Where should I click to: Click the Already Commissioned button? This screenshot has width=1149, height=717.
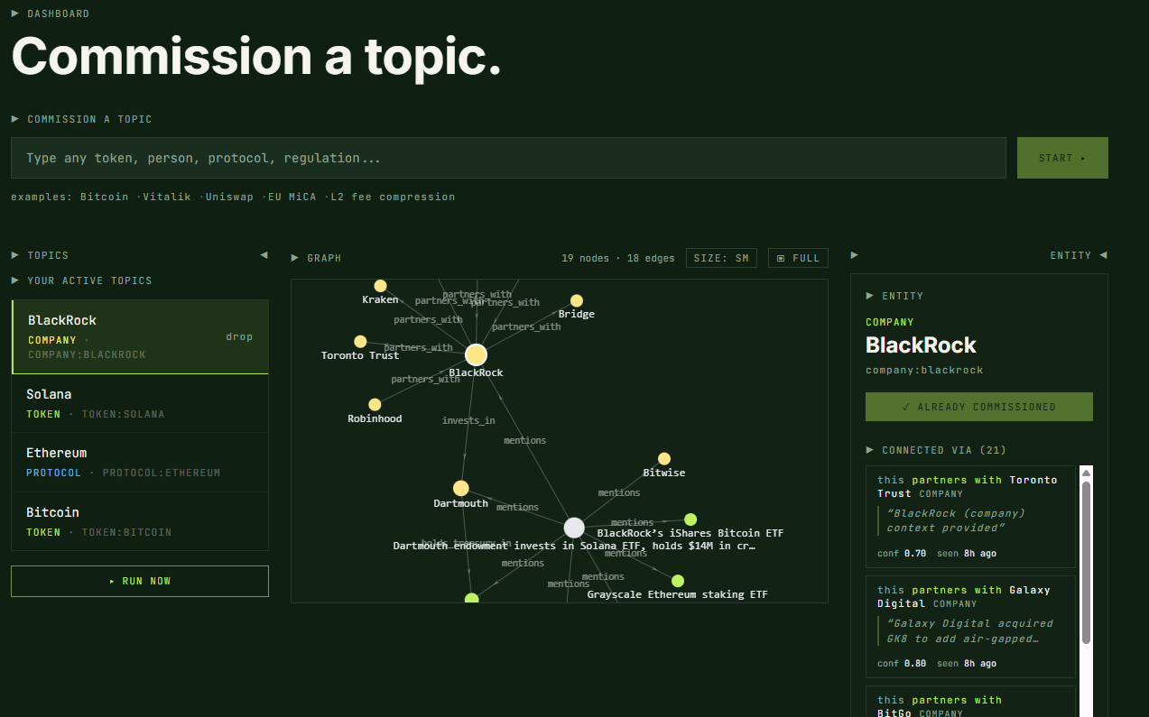979,407
